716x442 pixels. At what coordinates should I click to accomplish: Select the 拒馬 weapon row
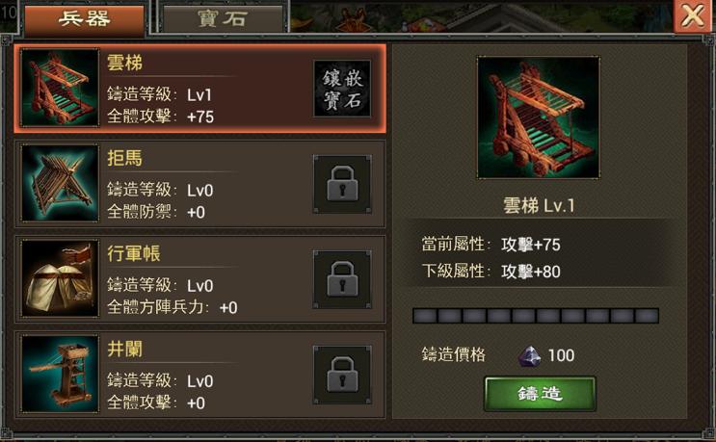click(200, 183)
